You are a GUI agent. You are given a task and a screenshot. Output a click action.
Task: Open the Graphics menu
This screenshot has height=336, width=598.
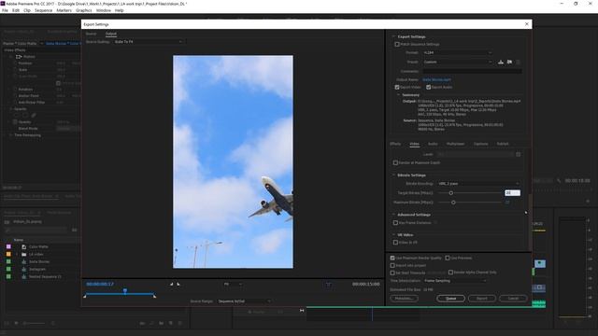coord(83,10)
